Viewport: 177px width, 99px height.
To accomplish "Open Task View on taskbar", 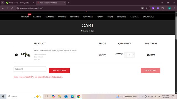I will click(47, 97).
